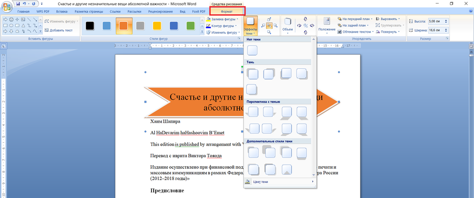Open Заливка фигуры dropdown

222,19
